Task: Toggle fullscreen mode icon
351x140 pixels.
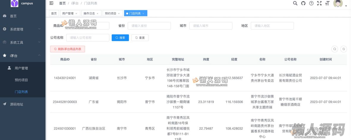Action: click(319, 3)
